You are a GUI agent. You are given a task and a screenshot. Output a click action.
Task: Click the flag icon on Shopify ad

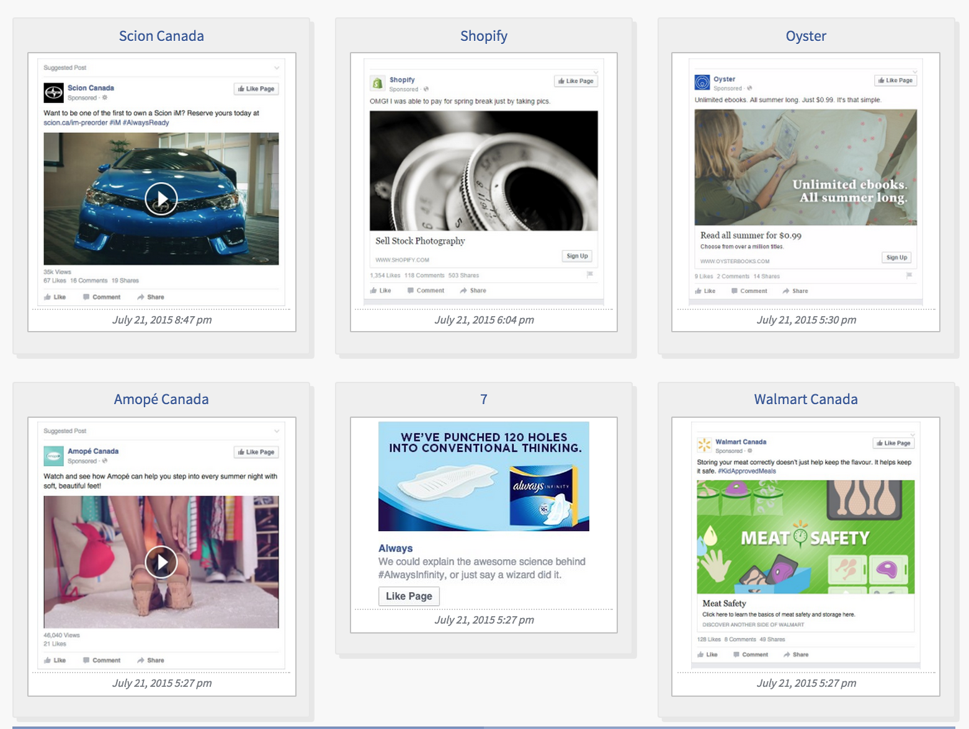coord(590,274)
